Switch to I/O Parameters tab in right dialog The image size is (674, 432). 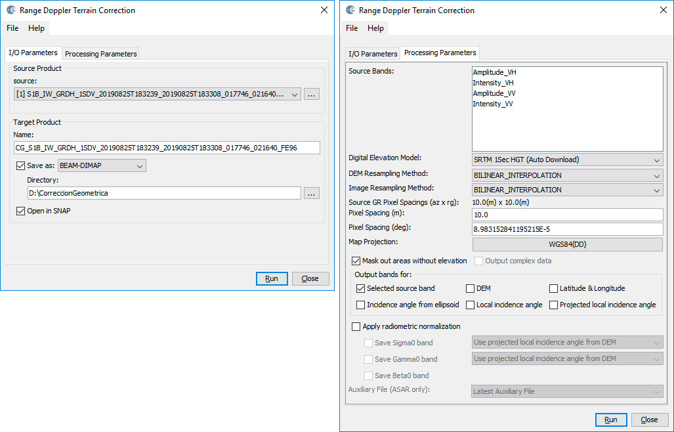(373, 54)
